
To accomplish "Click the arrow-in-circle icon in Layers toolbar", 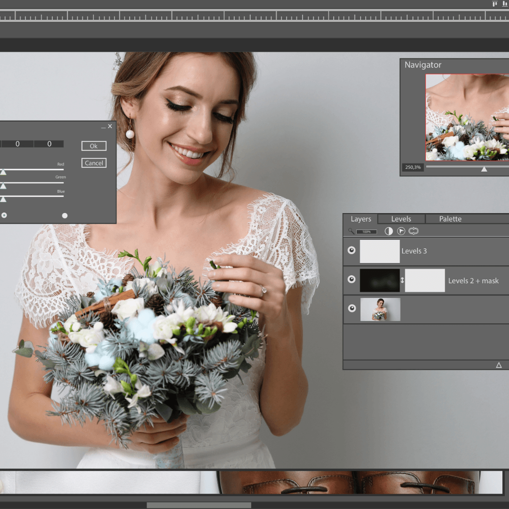I will (x=401, y=231).
